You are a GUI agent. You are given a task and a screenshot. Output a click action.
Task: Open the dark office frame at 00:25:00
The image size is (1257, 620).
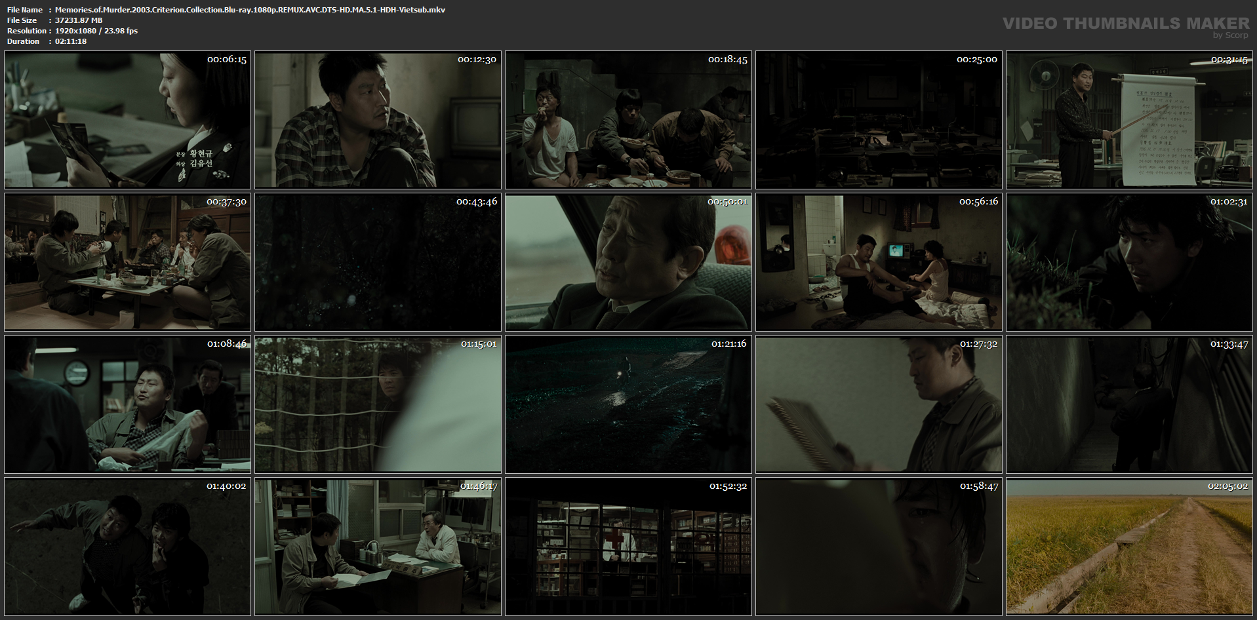[x=879, y=120]
